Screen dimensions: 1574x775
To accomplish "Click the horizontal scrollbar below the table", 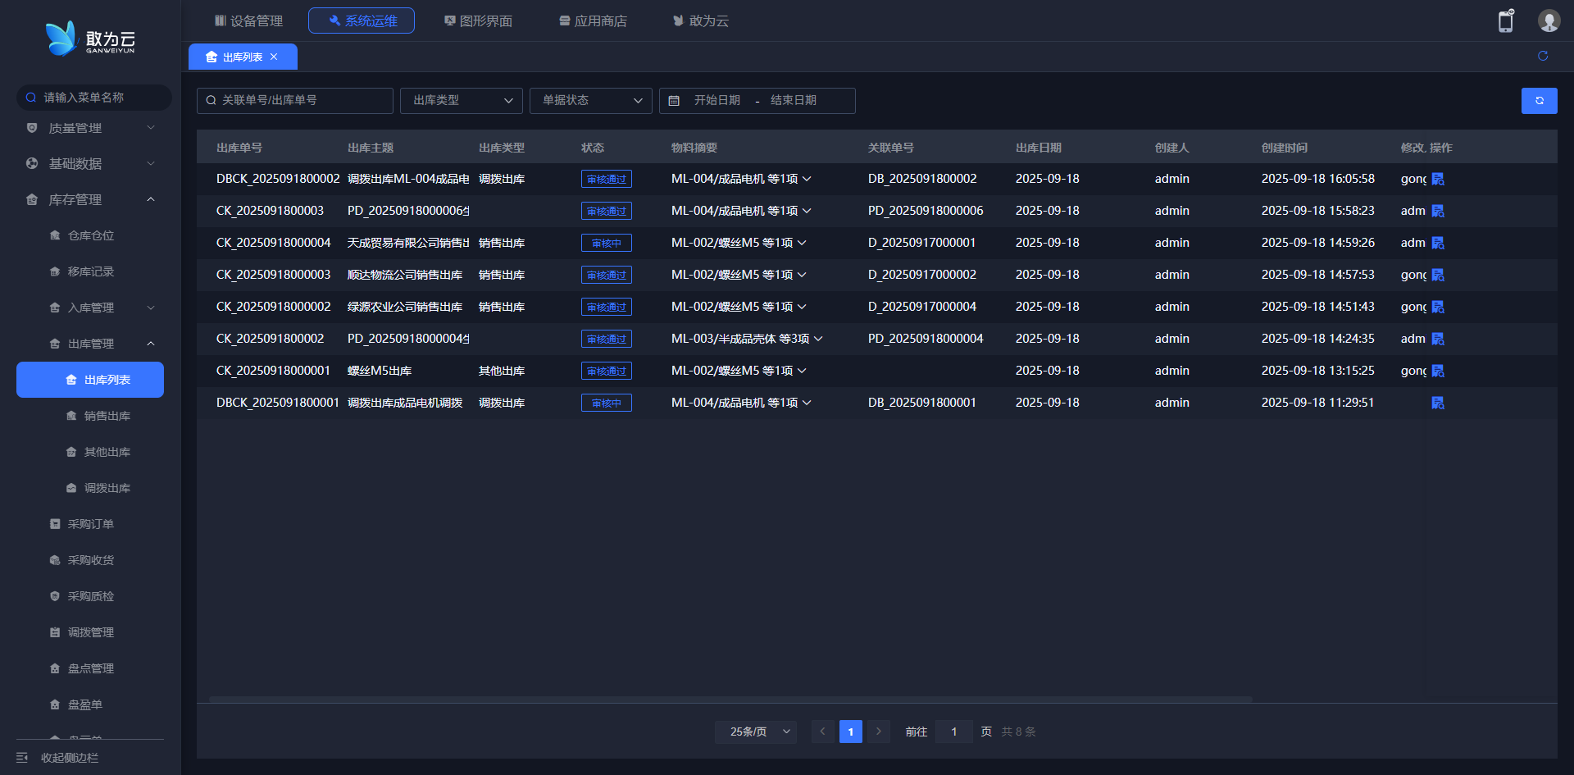I will (x=730, y=700).
